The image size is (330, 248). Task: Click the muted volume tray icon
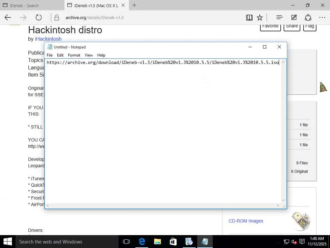294,242
